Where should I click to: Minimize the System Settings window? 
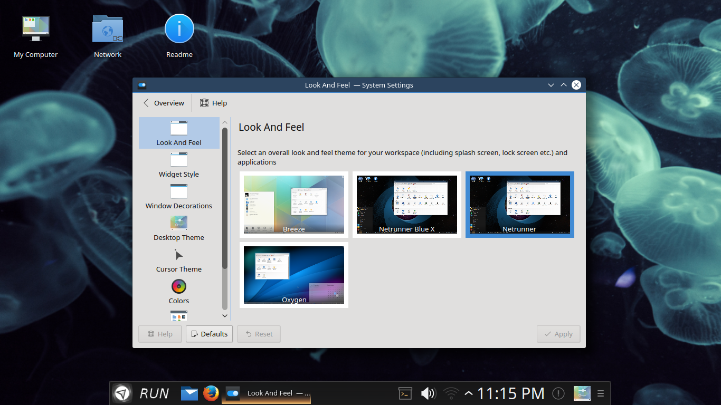pos(551,85)
